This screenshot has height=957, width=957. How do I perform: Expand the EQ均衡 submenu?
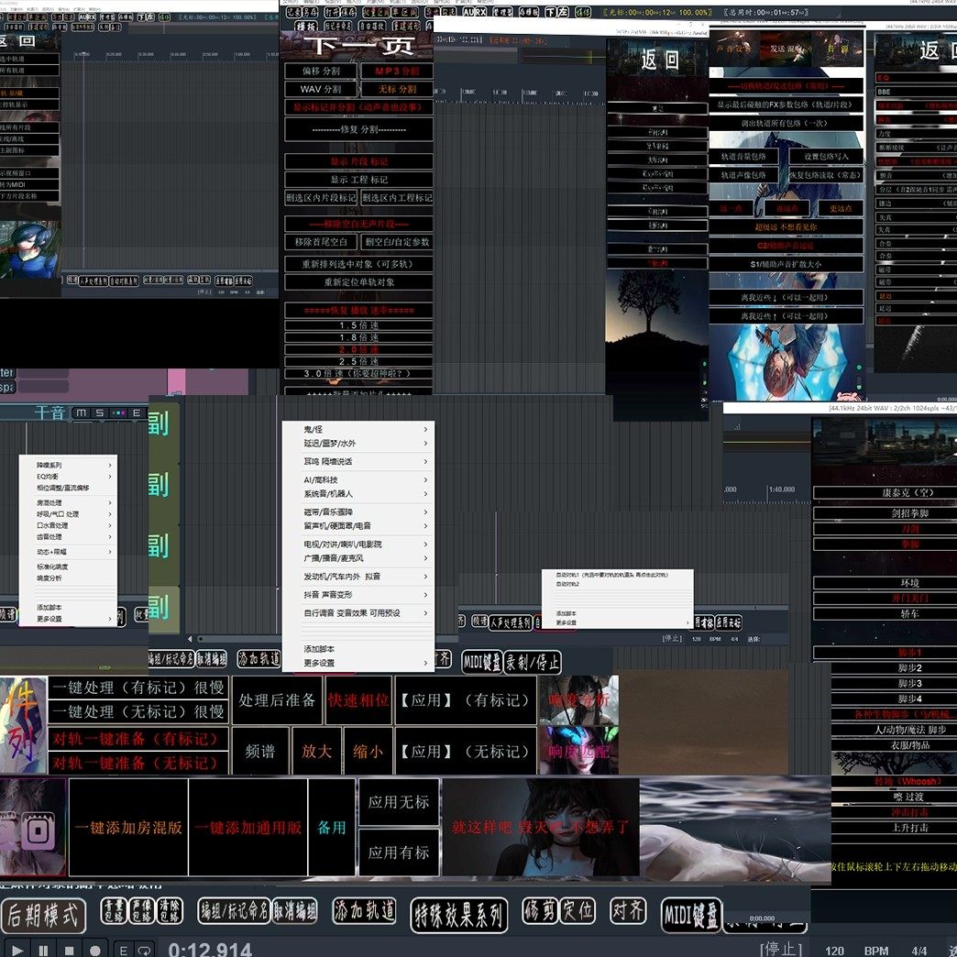pos(69,476)
